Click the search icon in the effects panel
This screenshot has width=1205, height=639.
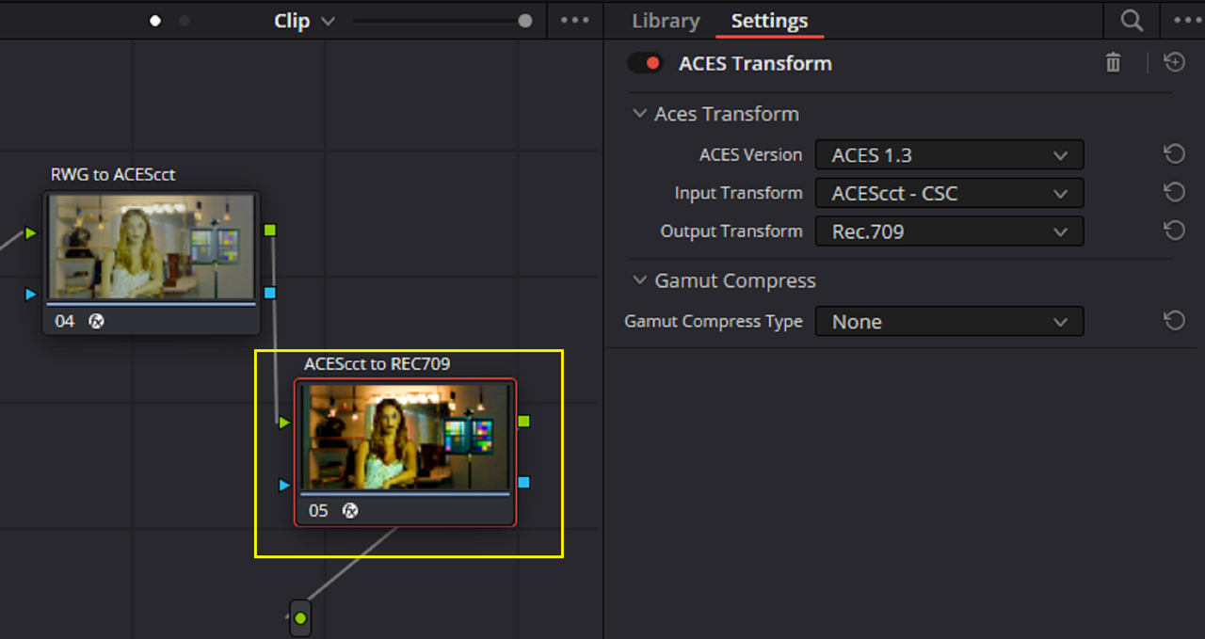click(x=1131, y=21)
